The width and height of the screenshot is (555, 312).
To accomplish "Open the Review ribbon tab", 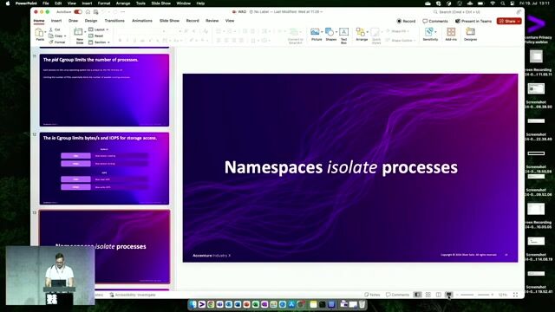I will [x=212, y=21].
